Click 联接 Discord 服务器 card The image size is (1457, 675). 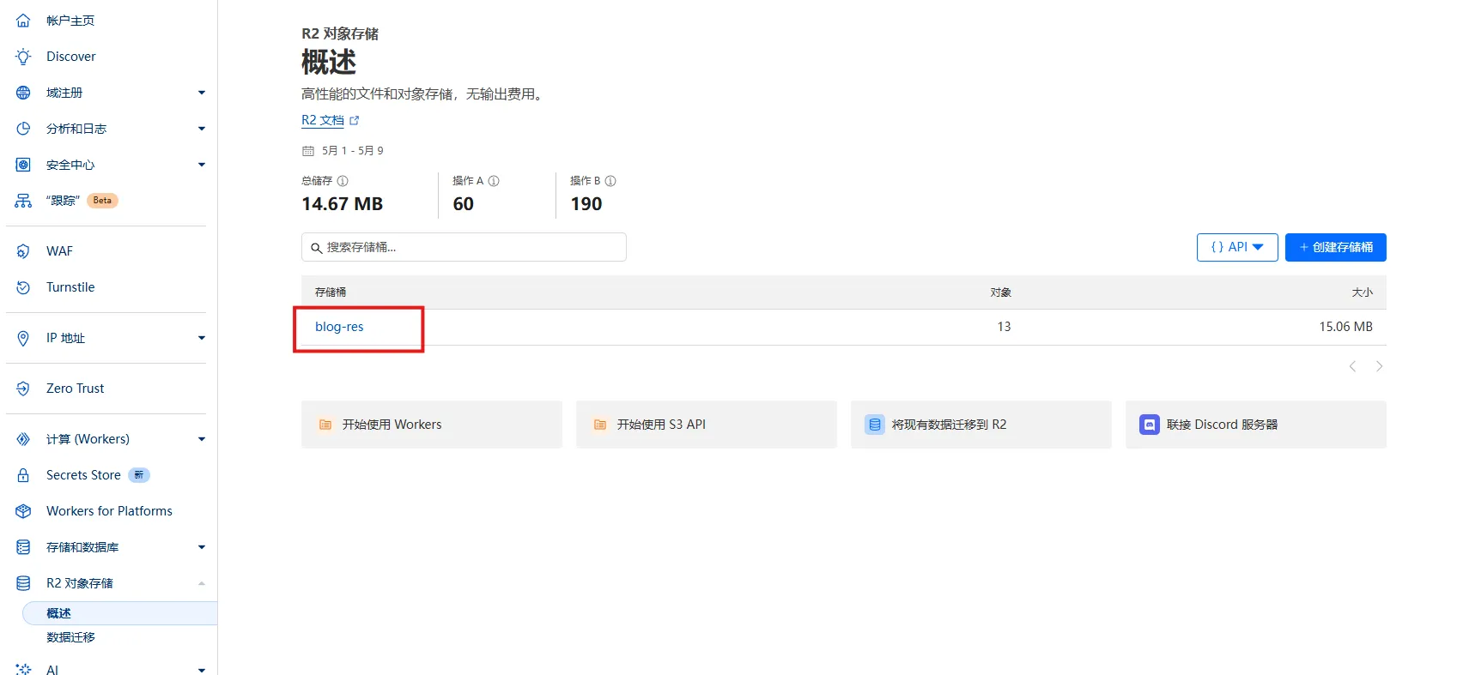click(x=1256, y=425)
